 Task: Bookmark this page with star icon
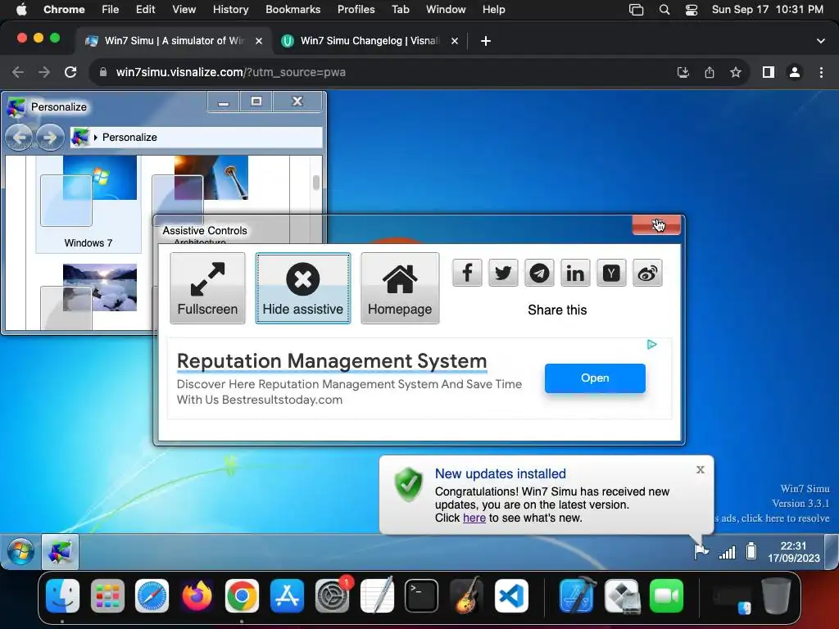pyautogui.click(x=736, y=72)
